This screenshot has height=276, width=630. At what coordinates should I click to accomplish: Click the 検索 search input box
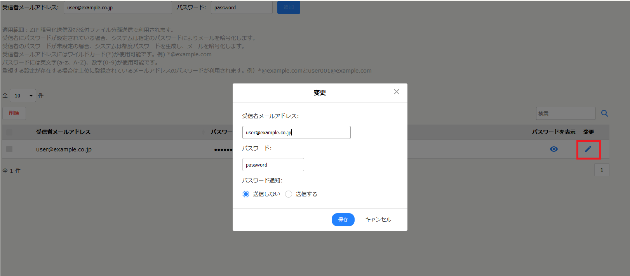point(566,113)
